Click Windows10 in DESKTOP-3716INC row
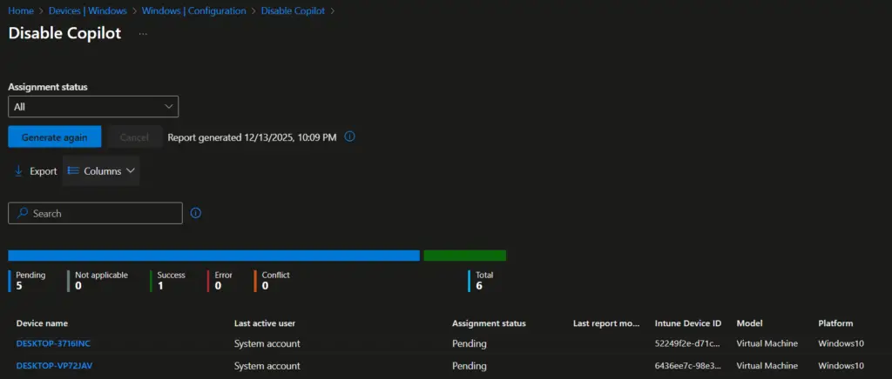 [x=841, y=343]
